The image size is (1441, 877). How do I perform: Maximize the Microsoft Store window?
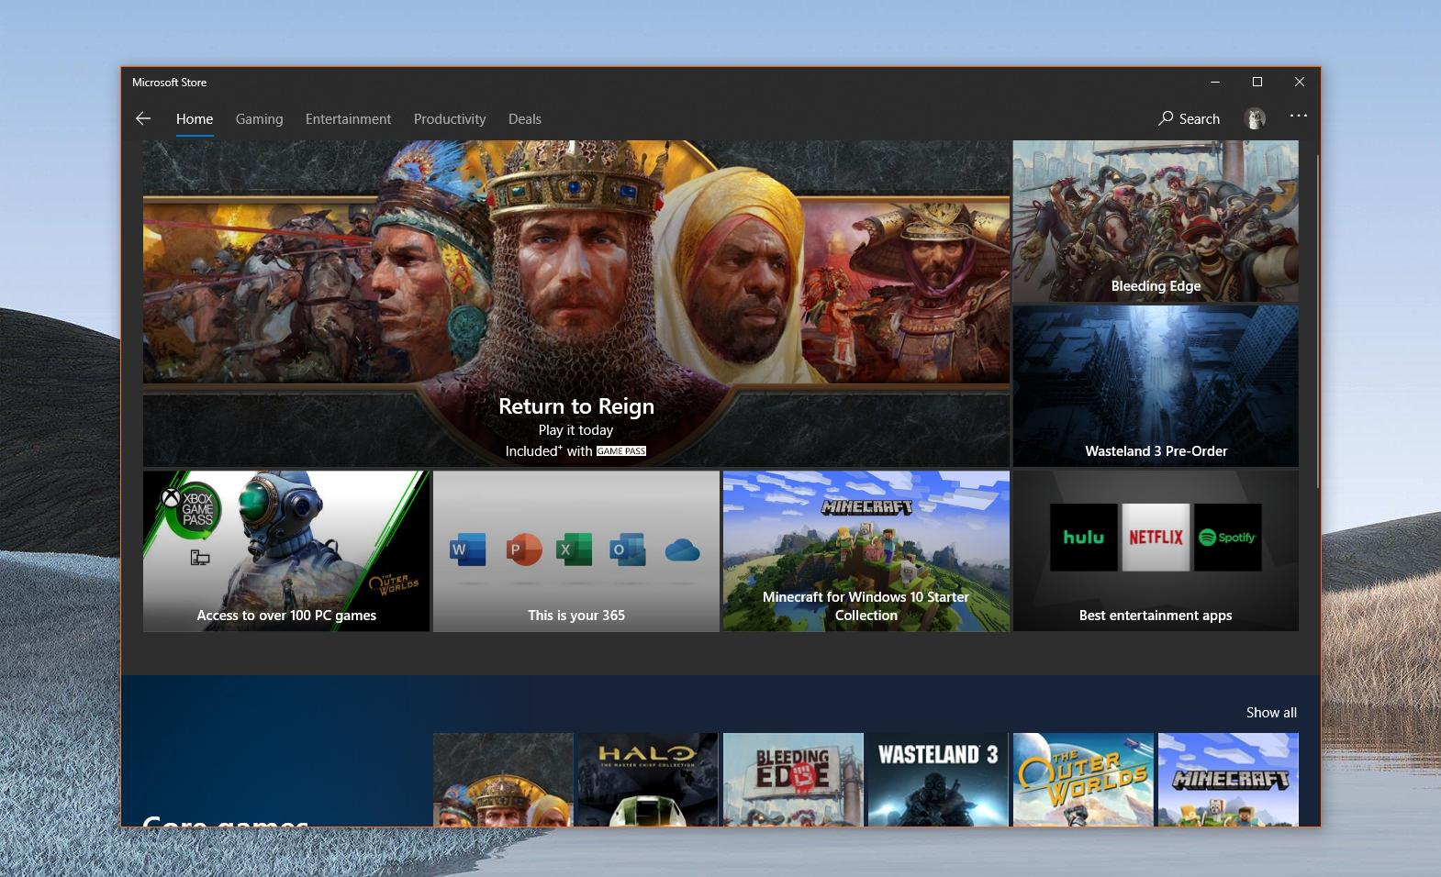point(1257,82)
